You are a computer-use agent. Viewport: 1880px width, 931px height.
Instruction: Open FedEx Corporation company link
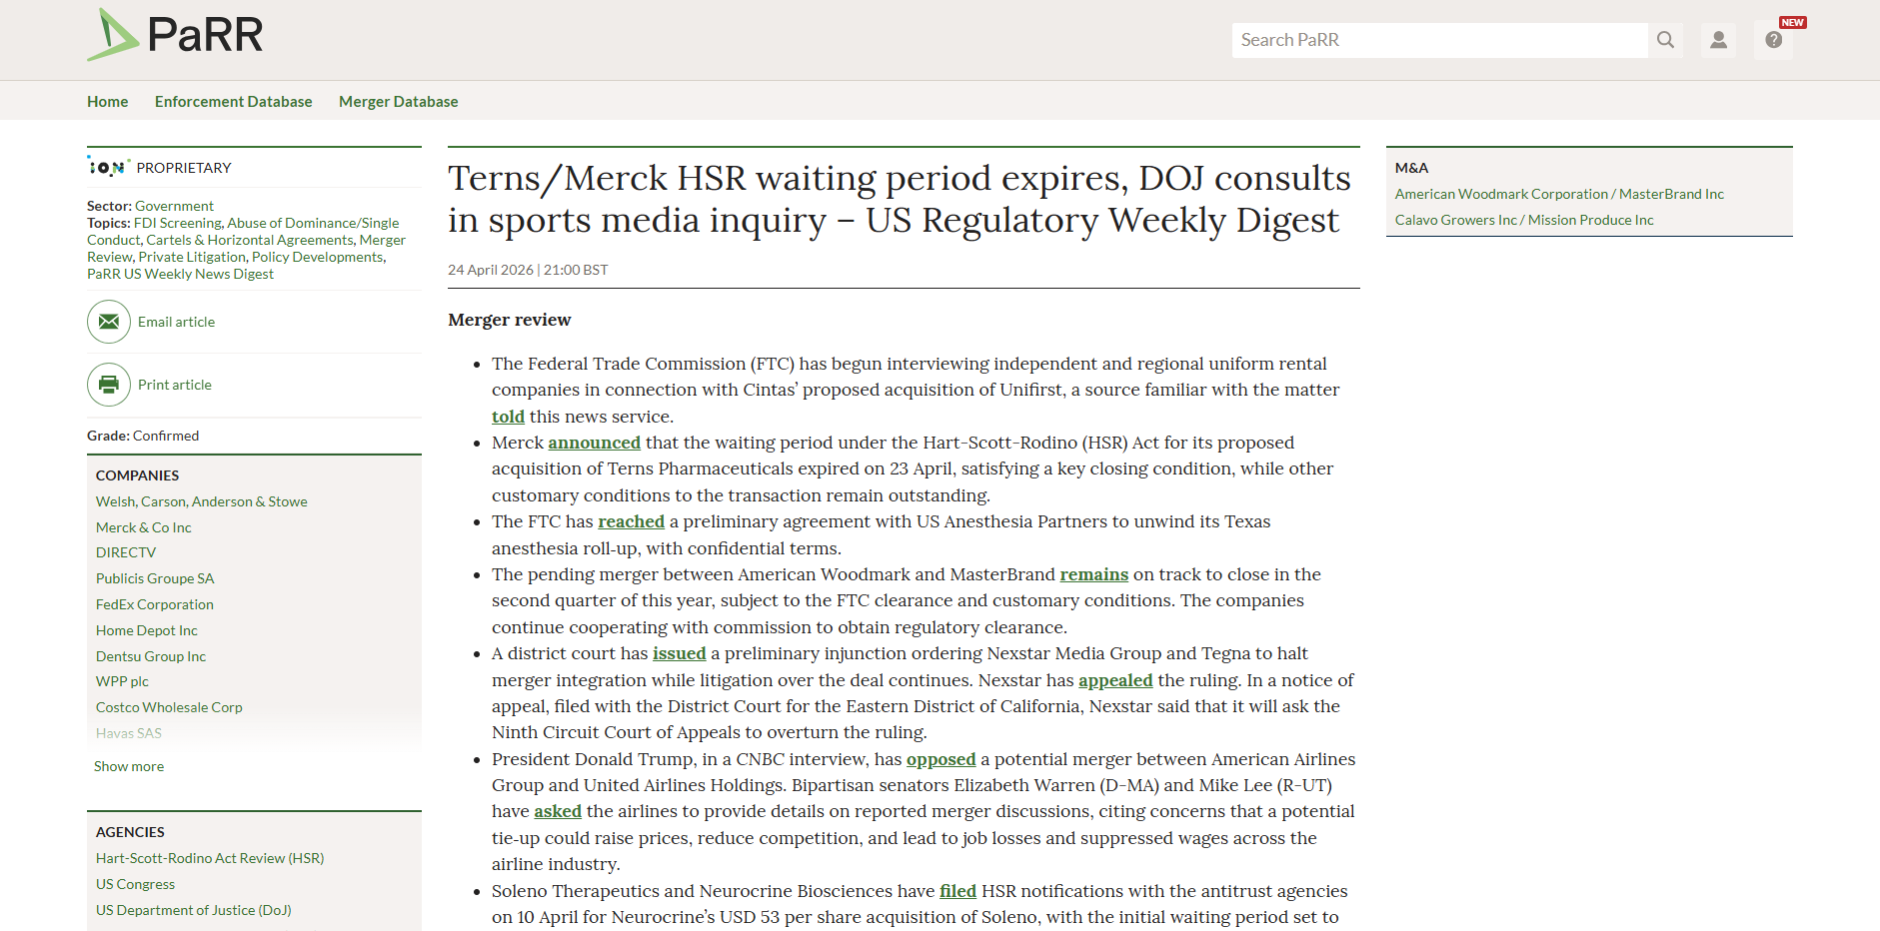point(155,604)
